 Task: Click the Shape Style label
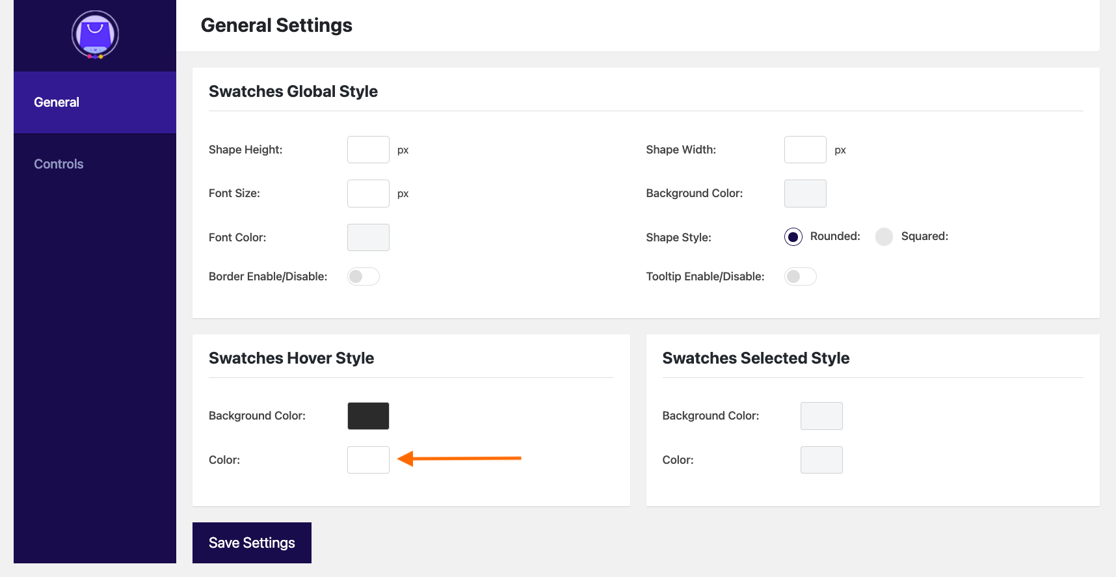[x=678, y=237]
